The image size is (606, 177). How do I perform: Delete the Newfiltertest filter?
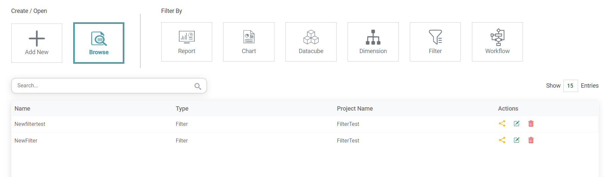531,124
